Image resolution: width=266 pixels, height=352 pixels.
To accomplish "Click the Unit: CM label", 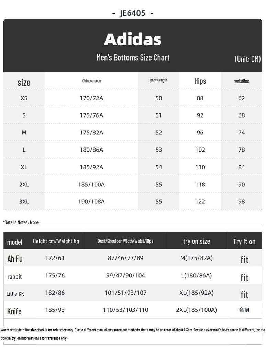I will tap(247, 59).
